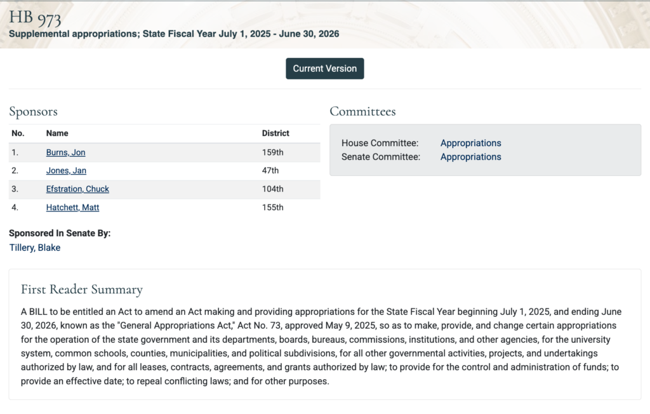Open Senate sponsor Tillery, Blake's link

point(35,248)
